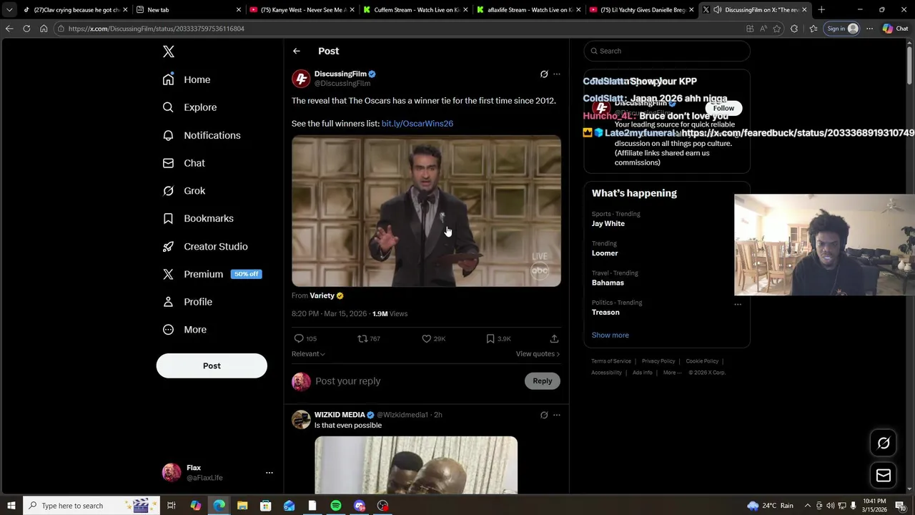Play the Oscars video thumbnail
The image size is (915, 515).
426,211
